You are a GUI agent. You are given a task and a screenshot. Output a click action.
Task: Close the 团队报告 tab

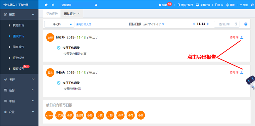click(79, 14)
